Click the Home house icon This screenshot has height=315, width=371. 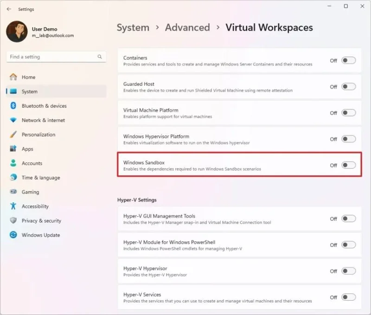tap(13, 77)
